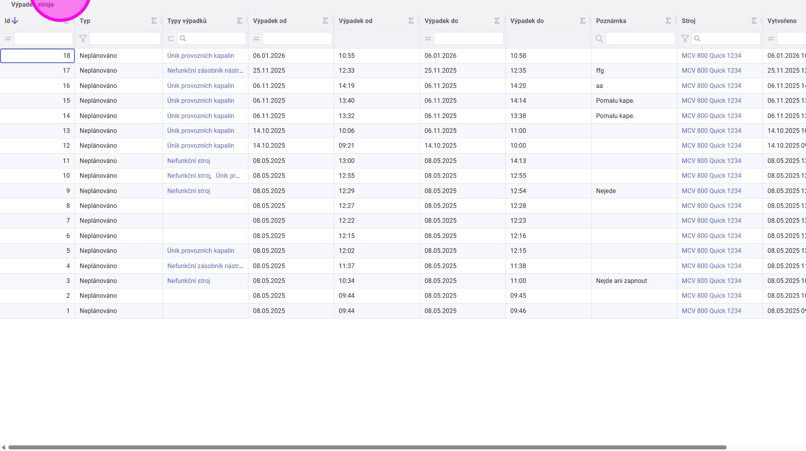Open MCV 800 Quick 1234 in row 18

(711, 55)
